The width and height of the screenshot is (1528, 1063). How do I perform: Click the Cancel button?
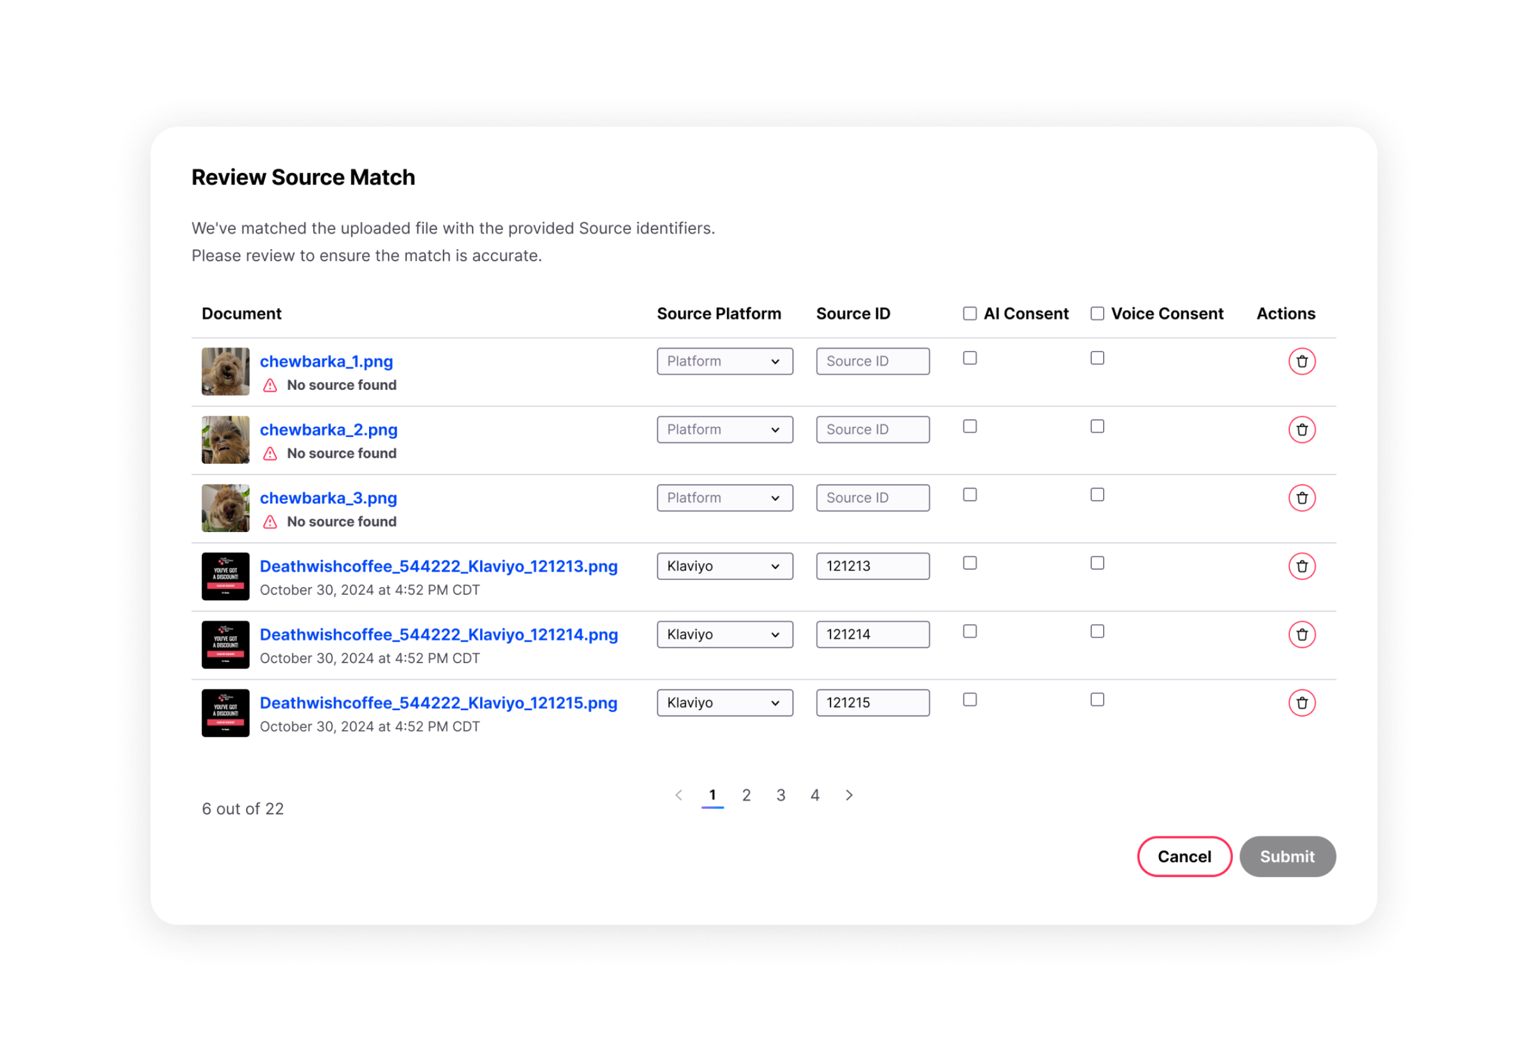coord(1184,857)
